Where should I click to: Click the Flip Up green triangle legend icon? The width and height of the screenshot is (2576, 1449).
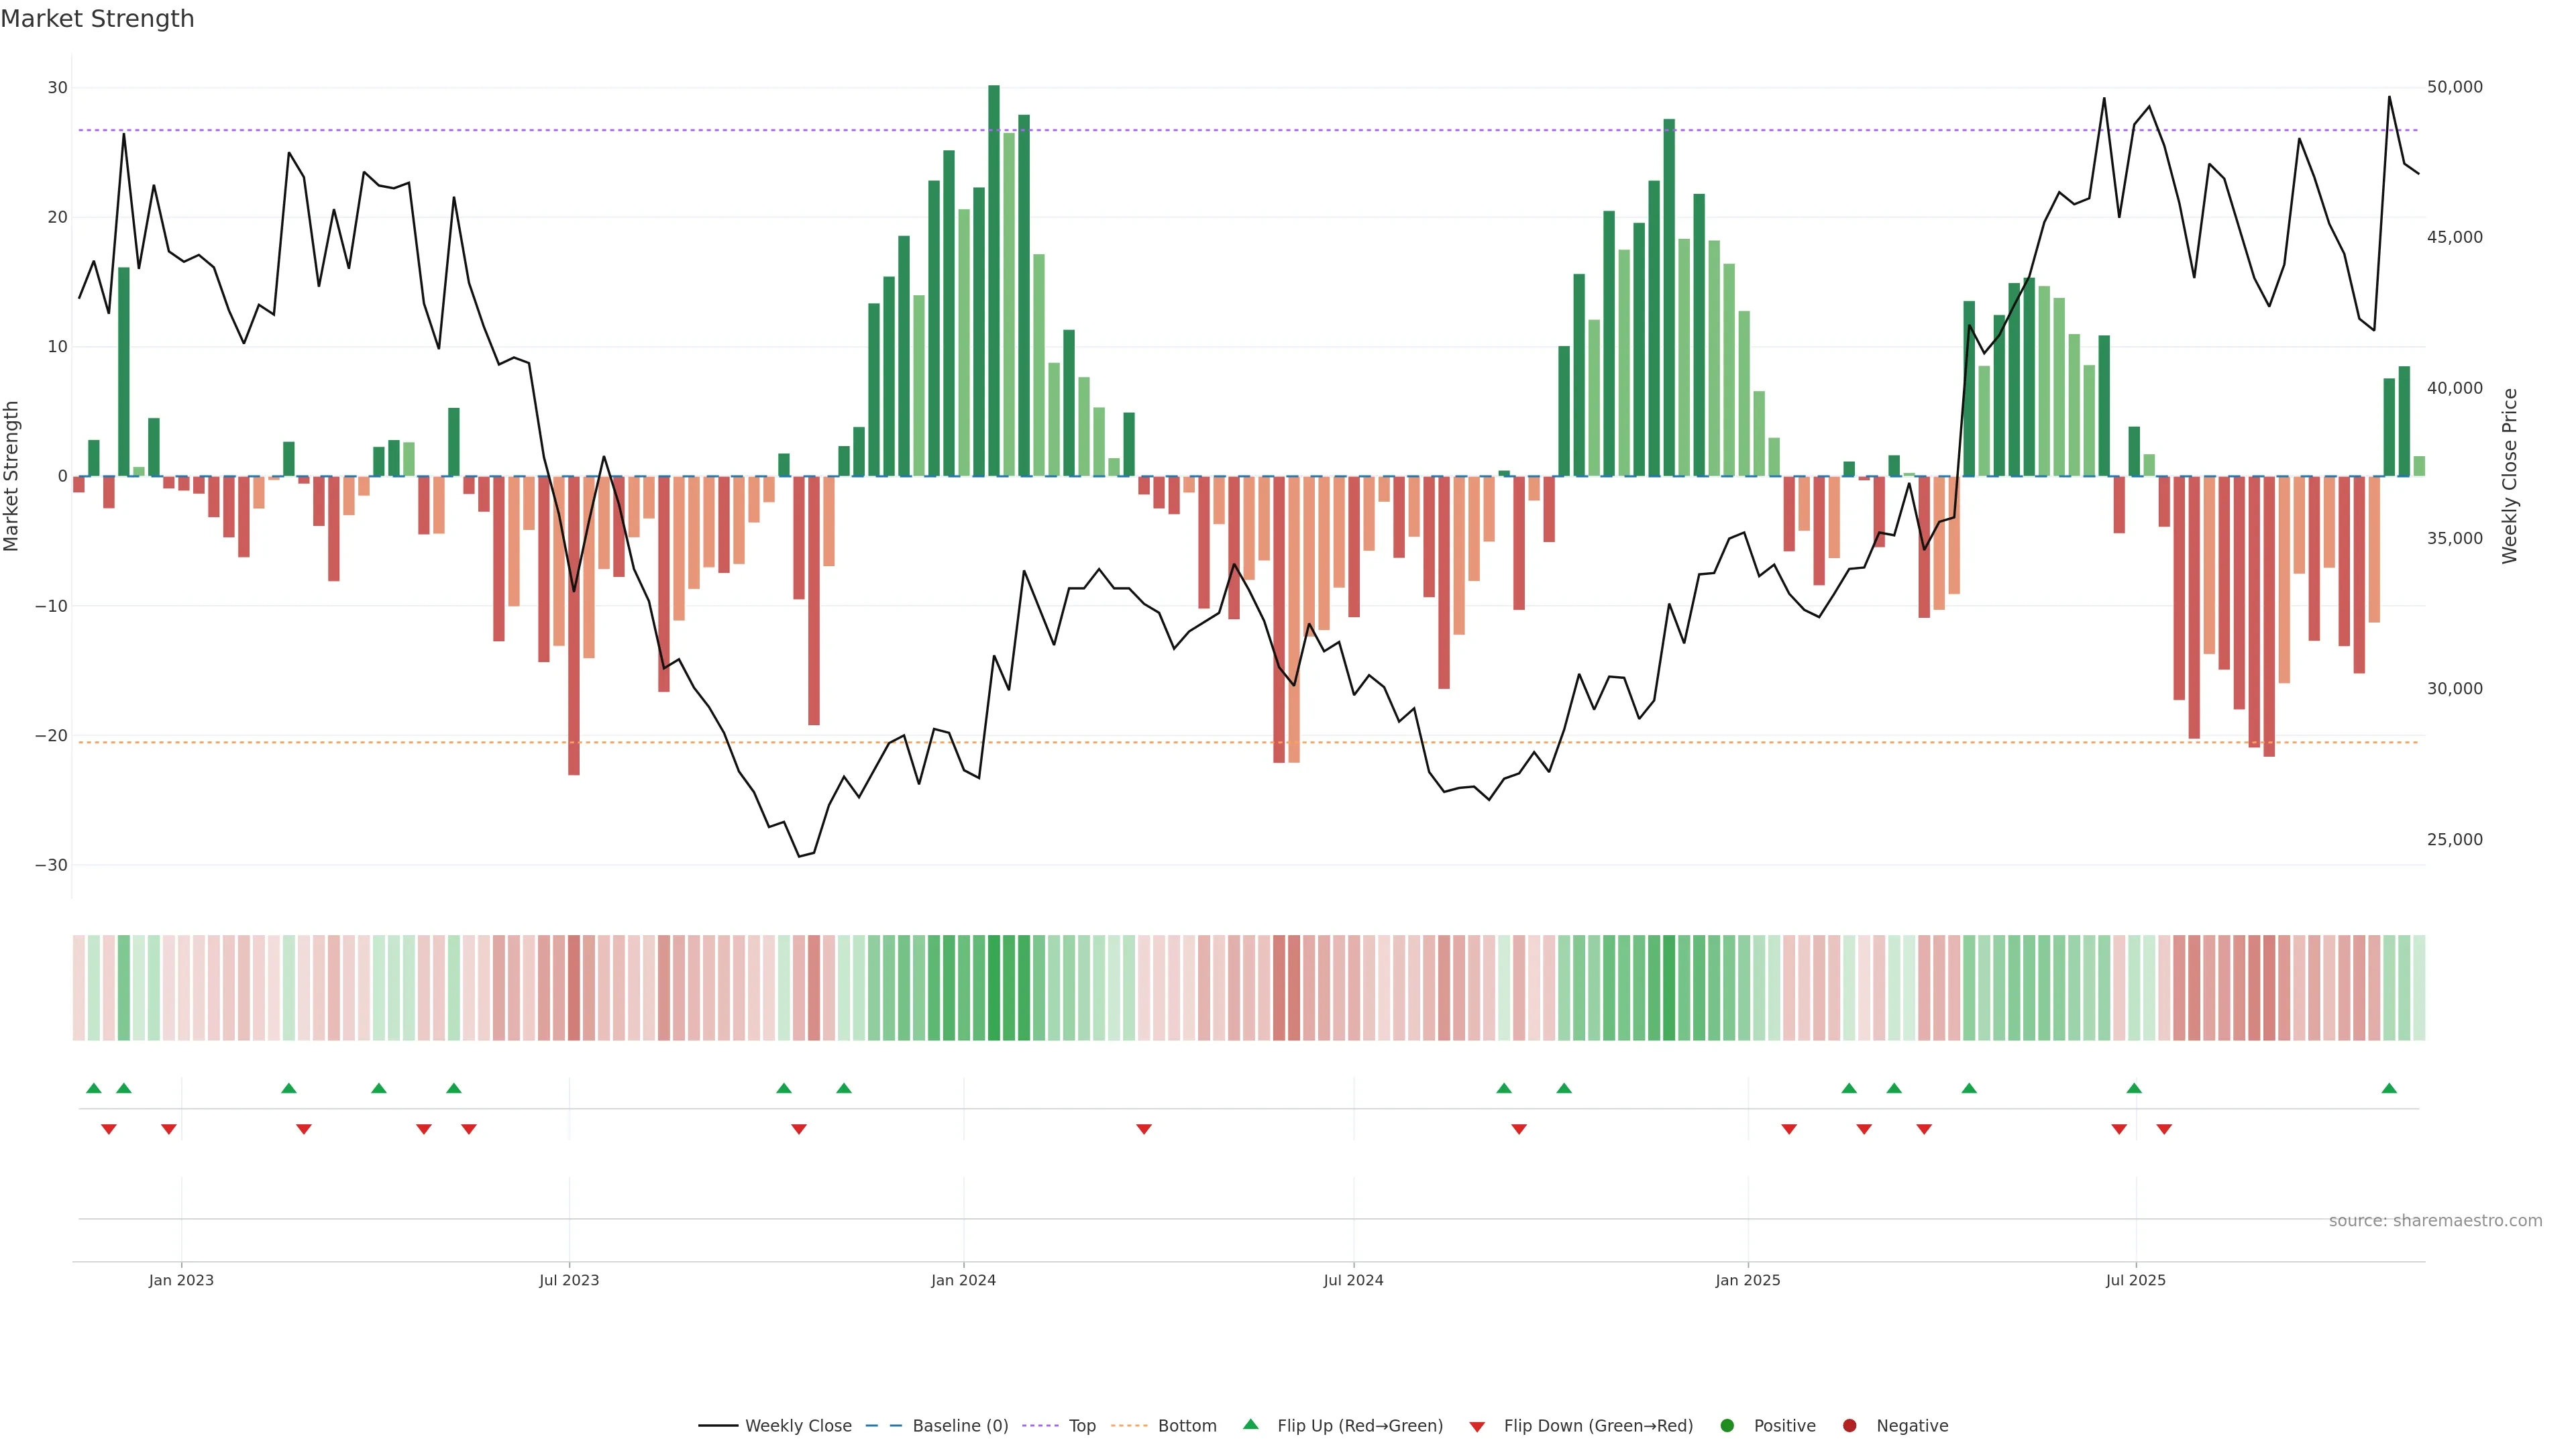point(1250,1424)
